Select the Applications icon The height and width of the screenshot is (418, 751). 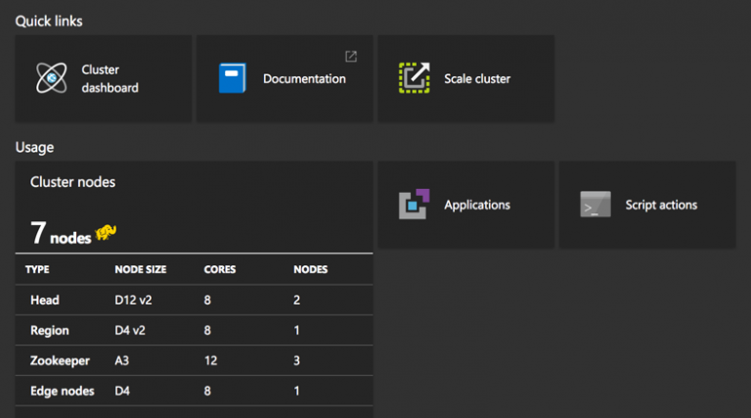click(x=414, y=205)
